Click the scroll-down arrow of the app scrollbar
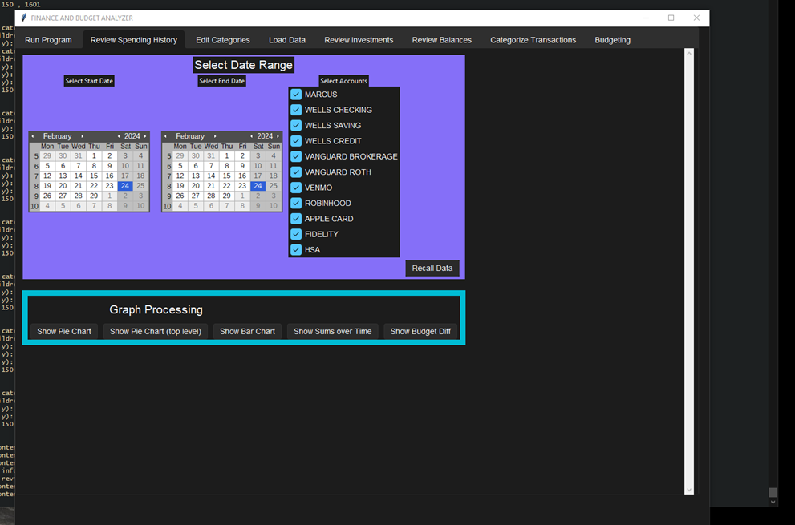795x525 pixels. coord(688,490)
